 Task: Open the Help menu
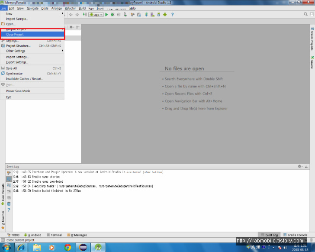(132, 8)
